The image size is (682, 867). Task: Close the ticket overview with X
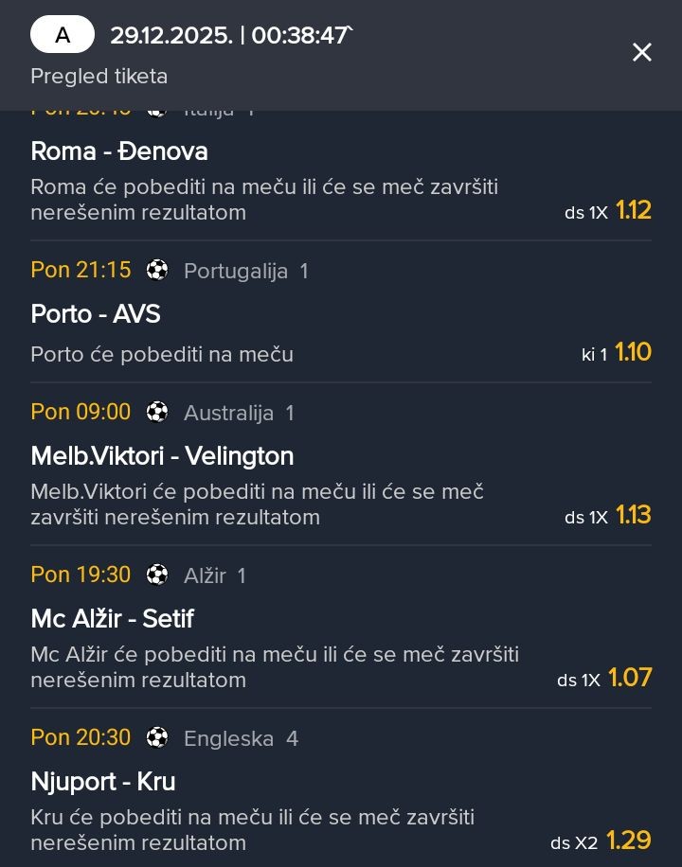point(642,53)
